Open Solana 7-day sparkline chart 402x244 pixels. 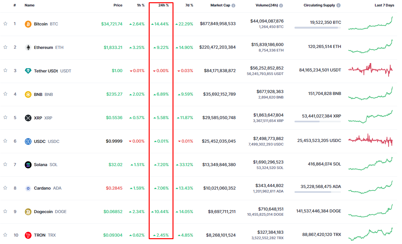coord(370,164)
